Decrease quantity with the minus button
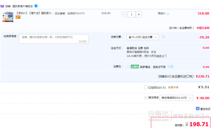 click(x=124, y=14)
